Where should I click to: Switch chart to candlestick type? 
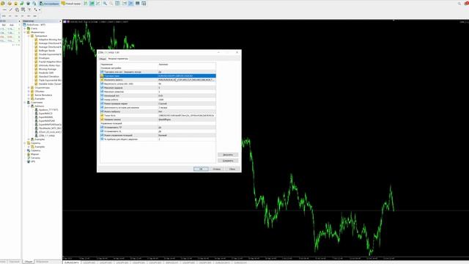(92, 3)
